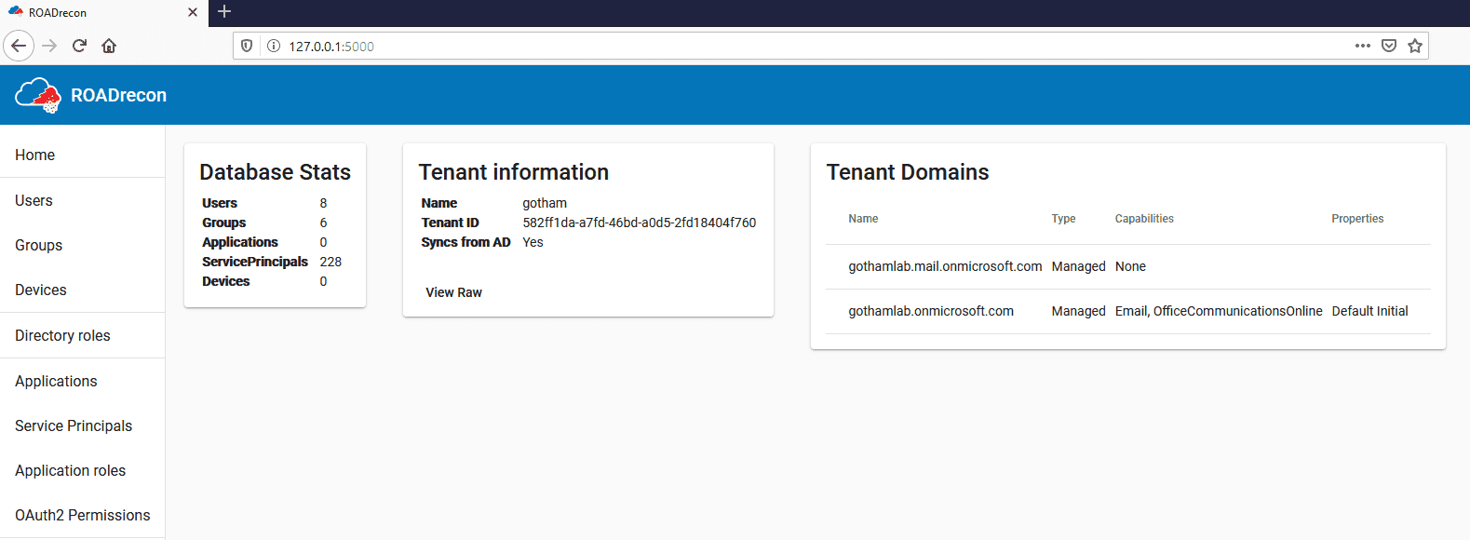The height and width of the screenshot is (540, 1470).
Task: Click the tenant ID value 582ff1da-a7fd-46bd-a0d5-2fd18404f760
Action: pos(640,223)
